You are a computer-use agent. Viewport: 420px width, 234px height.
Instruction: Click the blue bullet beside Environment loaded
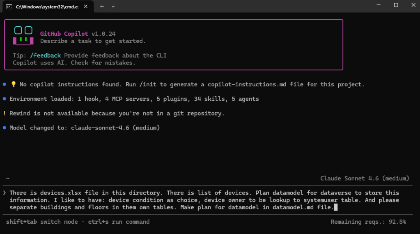[x=5, y=99]
